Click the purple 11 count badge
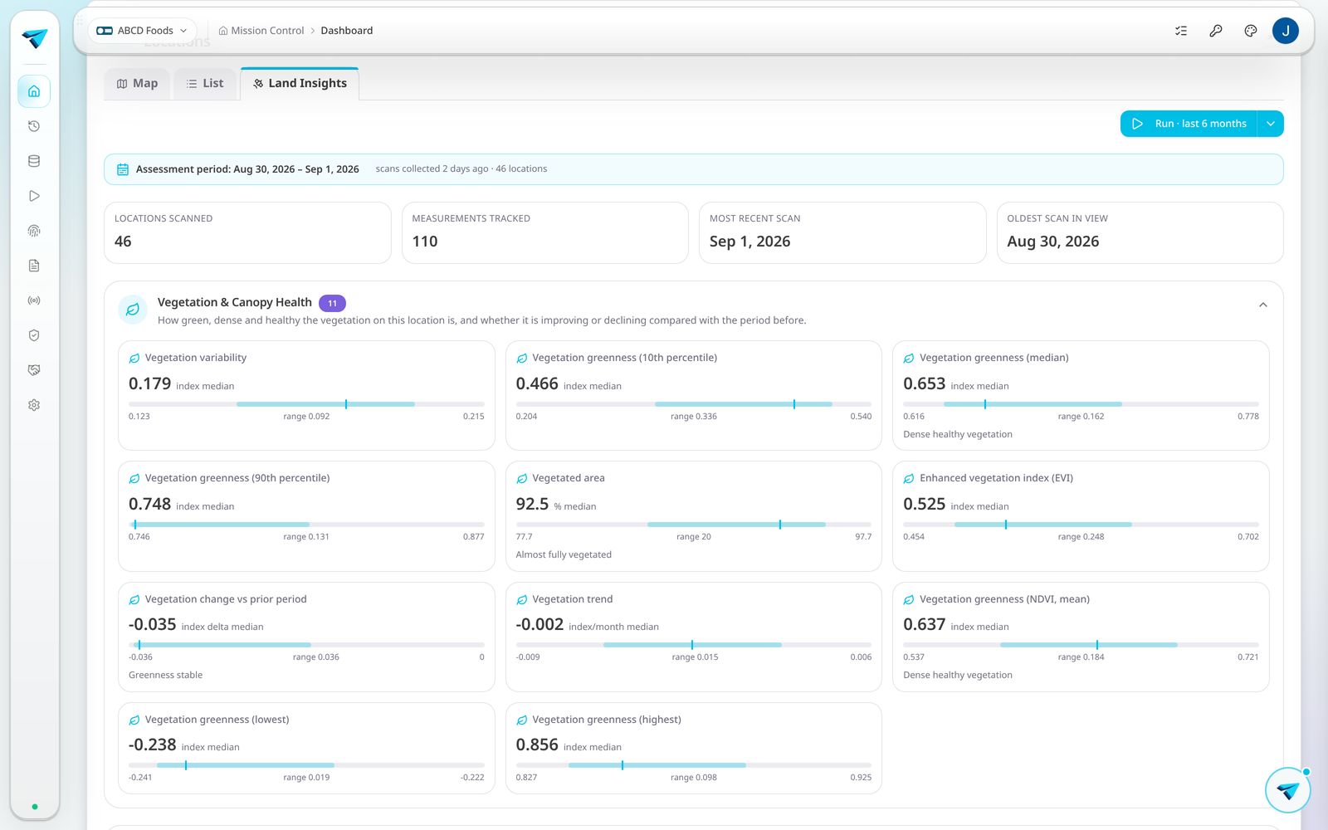 pyautogui.click(x=332, y=303)
